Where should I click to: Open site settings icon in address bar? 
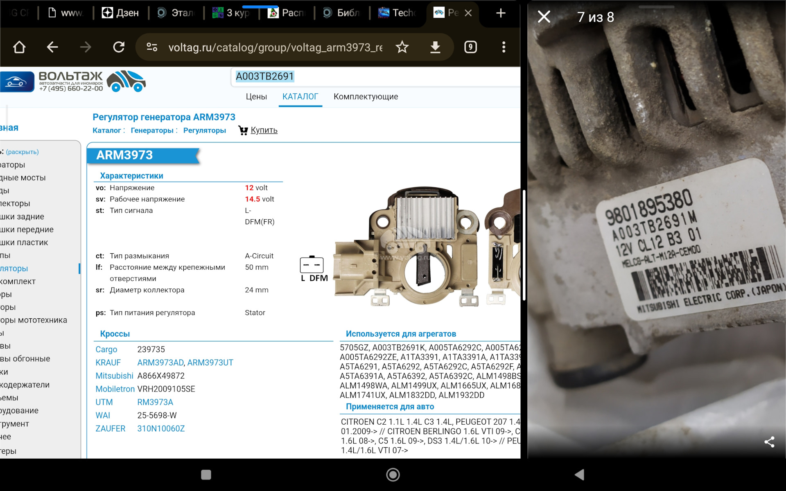pos(152,47)
